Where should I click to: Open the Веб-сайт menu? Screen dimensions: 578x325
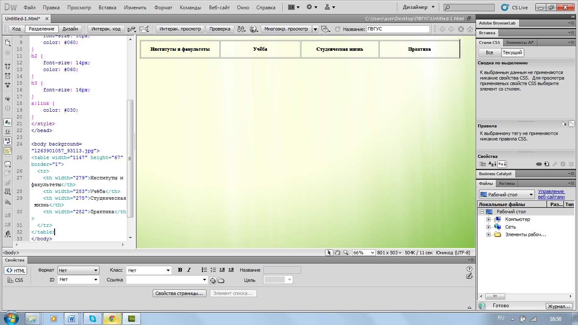click(219, 8)
